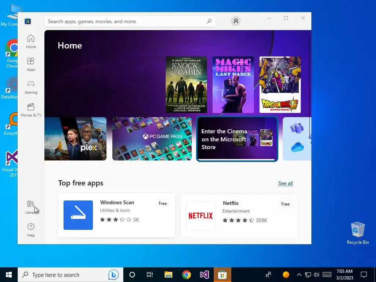Open touch keyboard tray icon
The width and height of the screenshot is (376, 282).
(x=327, y=275)
